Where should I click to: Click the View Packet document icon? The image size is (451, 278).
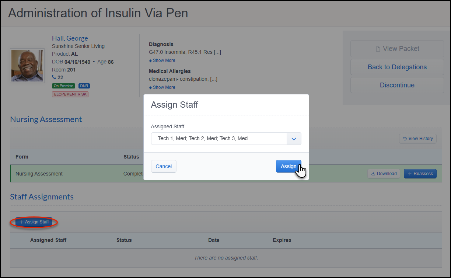click(x=378, y=49)
